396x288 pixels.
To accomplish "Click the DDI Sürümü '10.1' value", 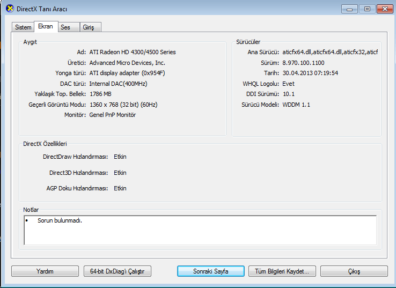I will click(289, 94).
